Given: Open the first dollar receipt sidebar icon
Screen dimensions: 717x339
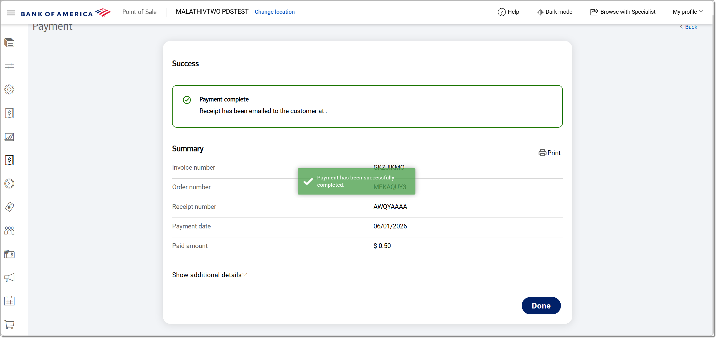Looking at the screenshot, I should click(x=9, y=113).
